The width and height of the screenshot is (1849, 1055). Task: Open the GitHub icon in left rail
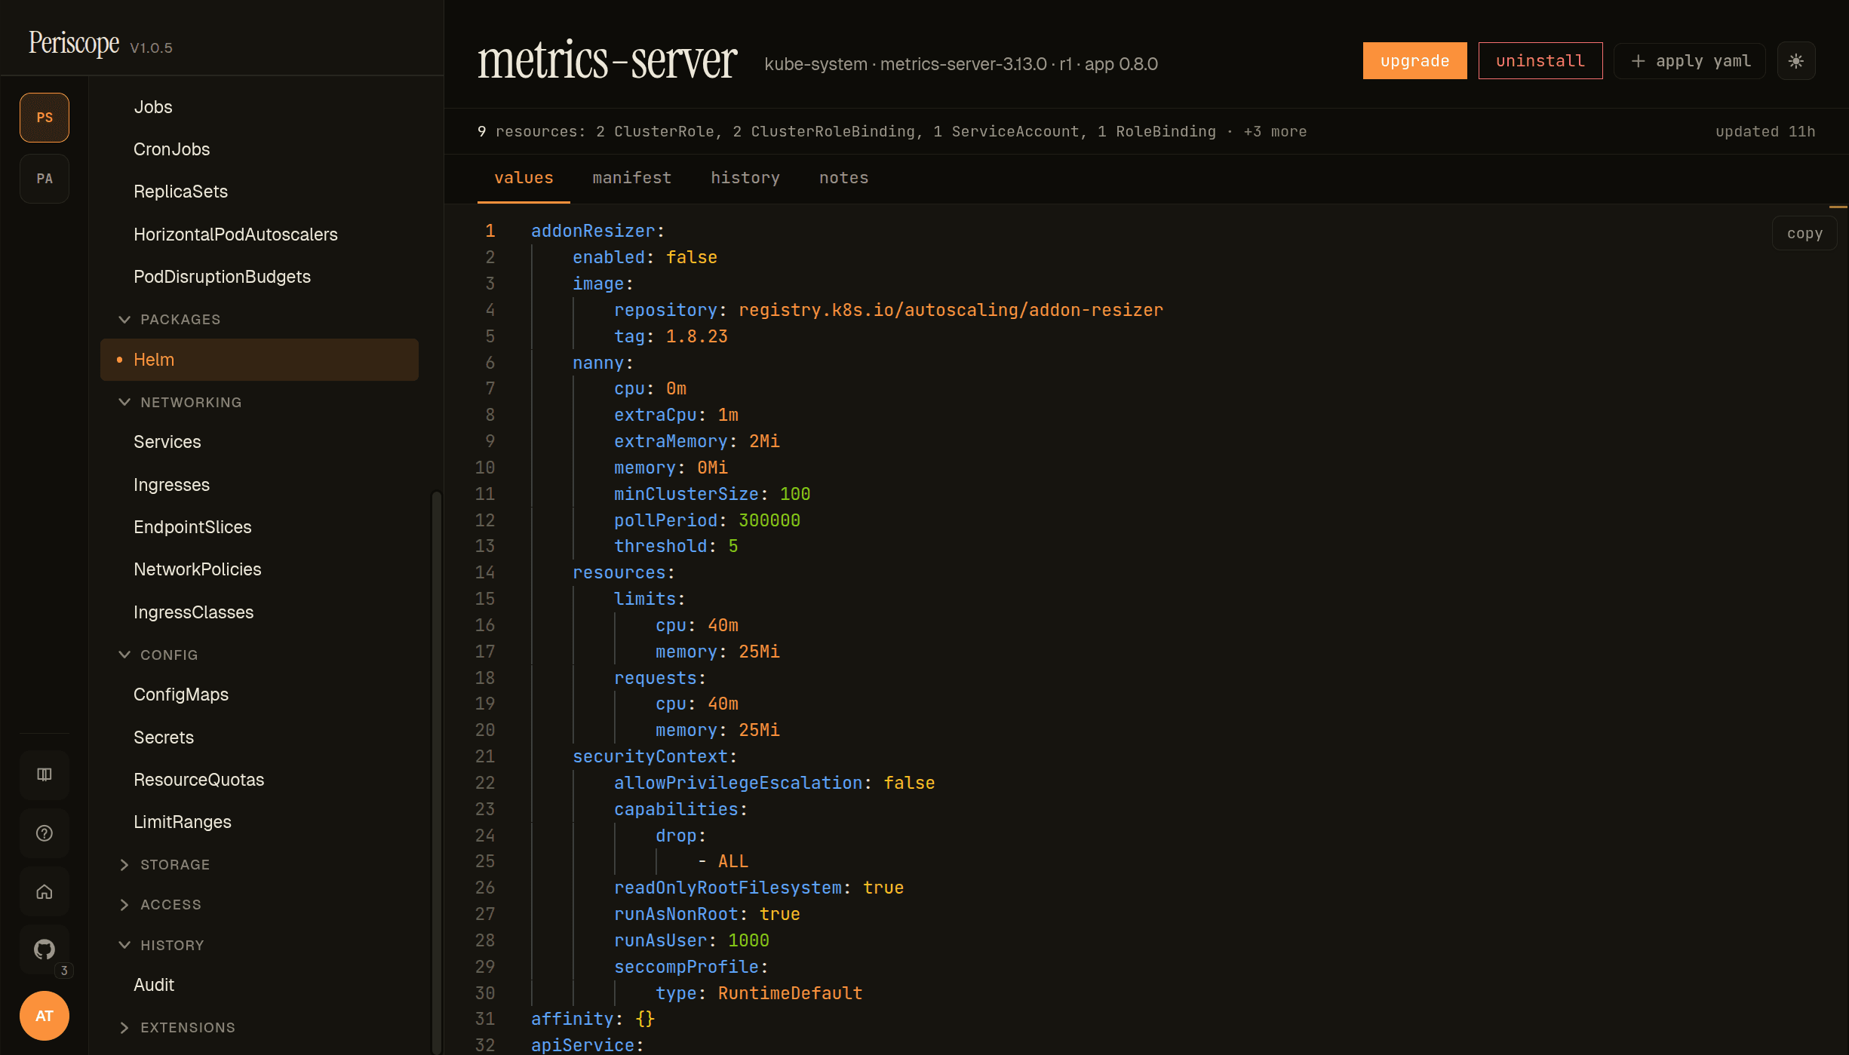(45, 949)
